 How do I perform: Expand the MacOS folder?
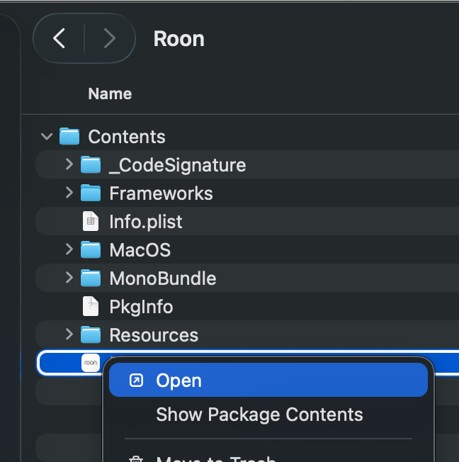click(69, 249)
